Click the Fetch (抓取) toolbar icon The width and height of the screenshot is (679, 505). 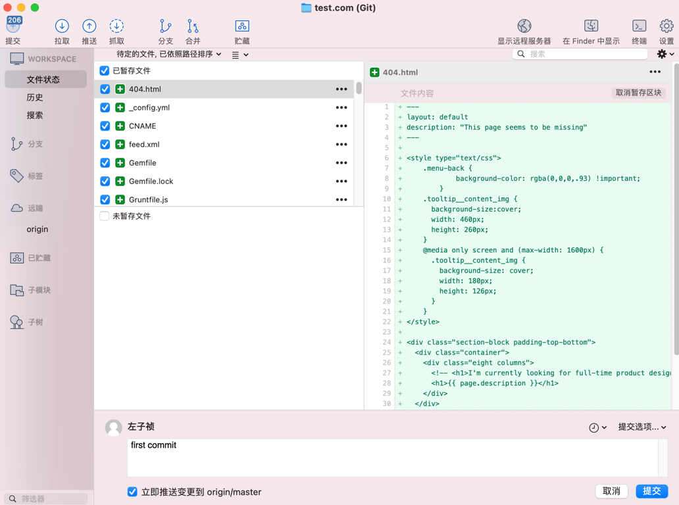[x=116, y=26]
